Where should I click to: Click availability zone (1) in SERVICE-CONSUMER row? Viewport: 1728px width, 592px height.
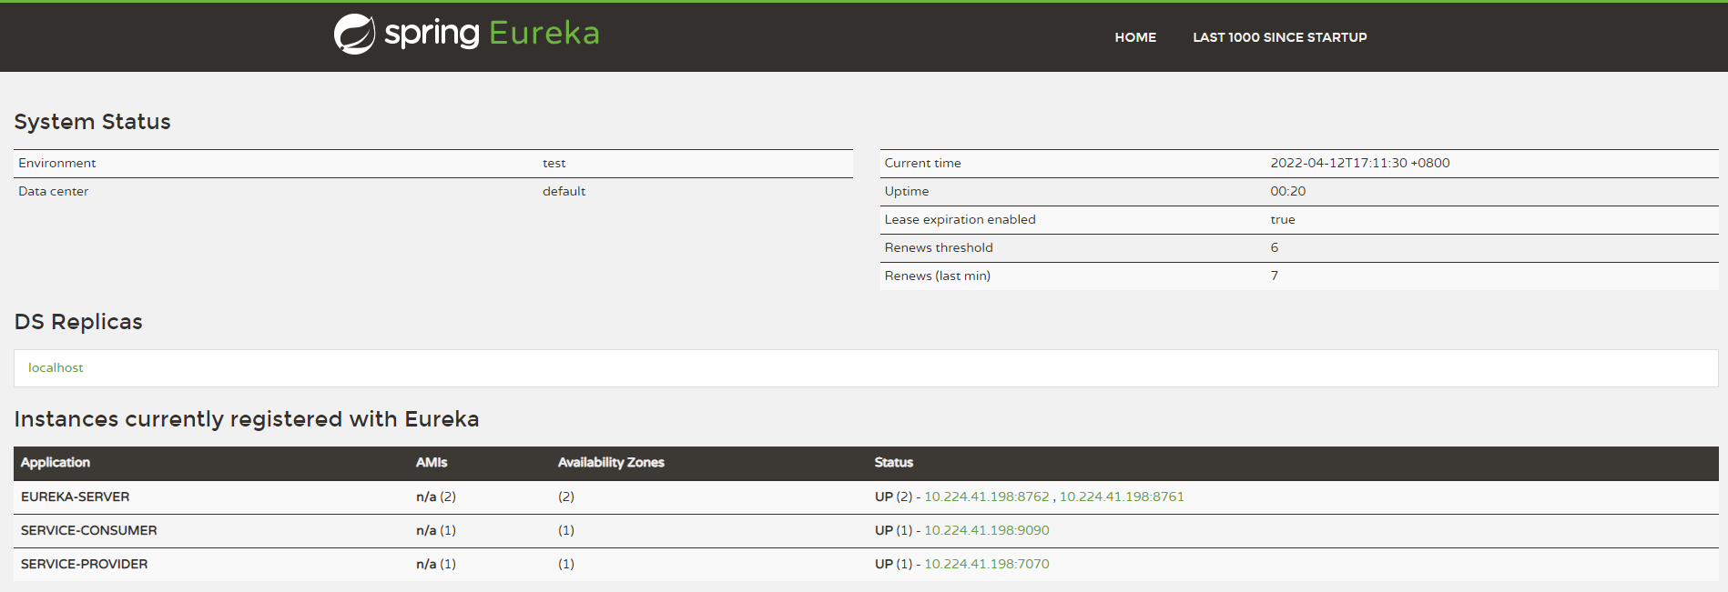566,530
